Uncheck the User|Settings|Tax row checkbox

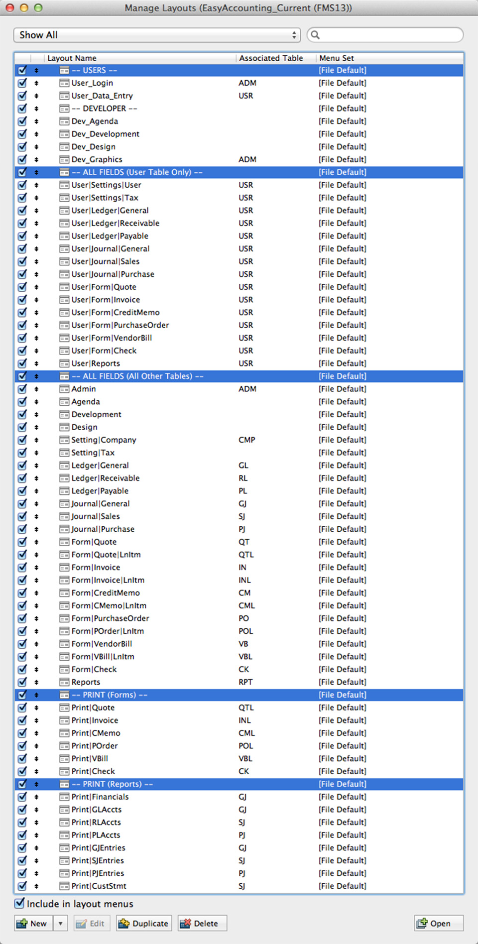(22, 198)
